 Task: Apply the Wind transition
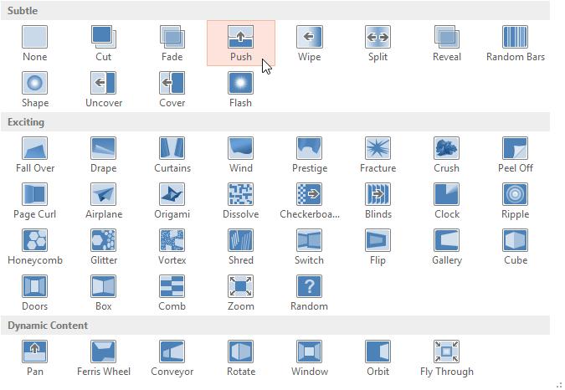(241, 155)
